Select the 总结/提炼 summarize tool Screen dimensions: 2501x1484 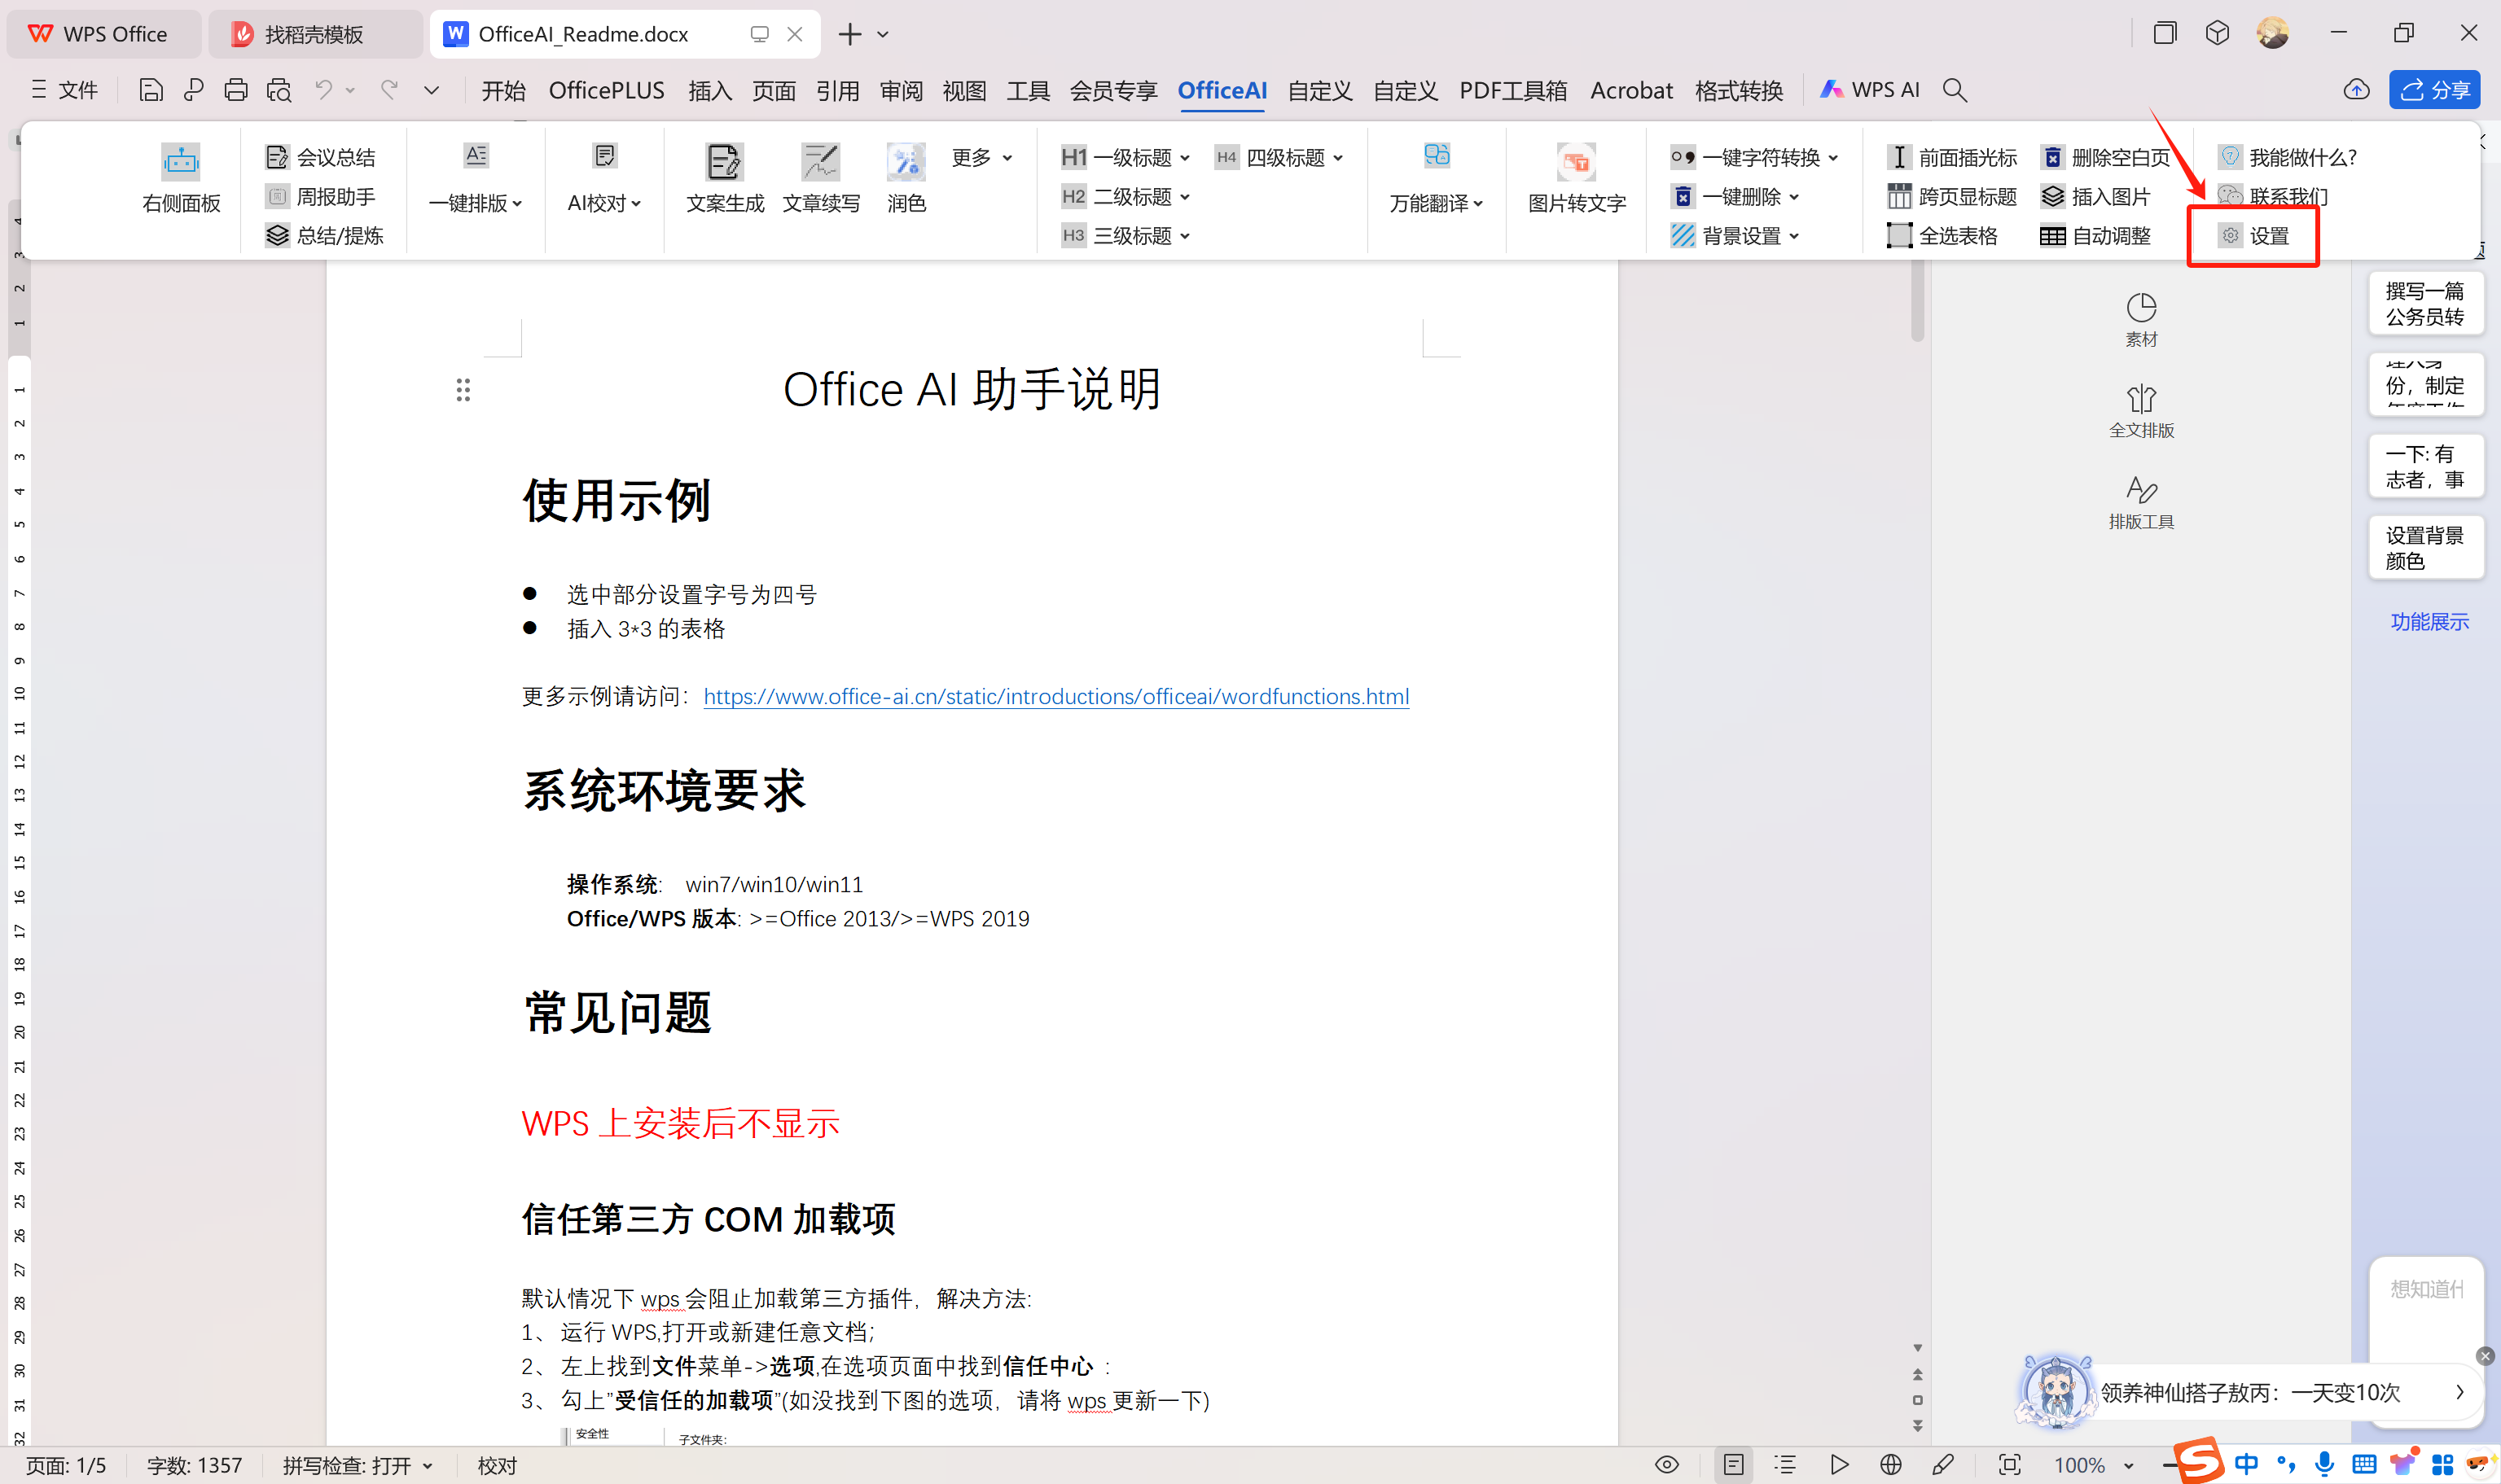point(324,236)
